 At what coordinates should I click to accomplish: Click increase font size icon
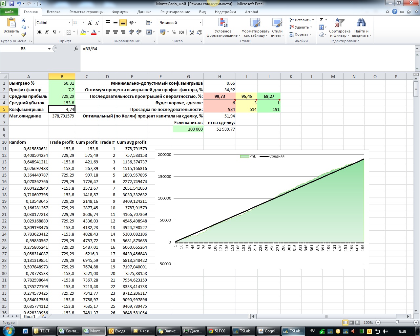tap(90, 23)
